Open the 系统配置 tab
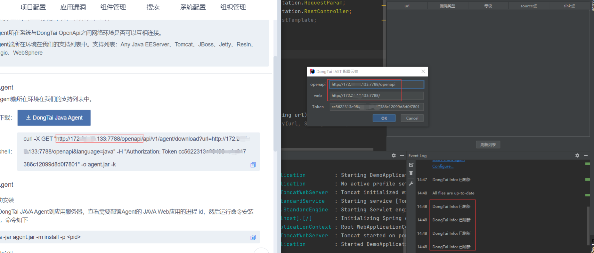The height and width of the screenshot is (253, 594). pyautogui.click(x=193, y=7)
